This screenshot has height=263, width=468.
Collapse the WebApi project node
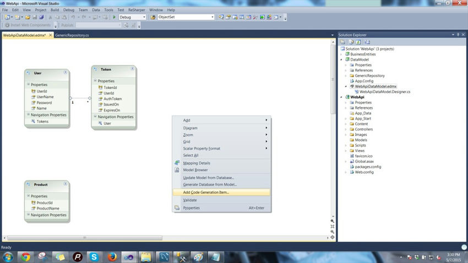pyautogui.click(x=341, y=97)
